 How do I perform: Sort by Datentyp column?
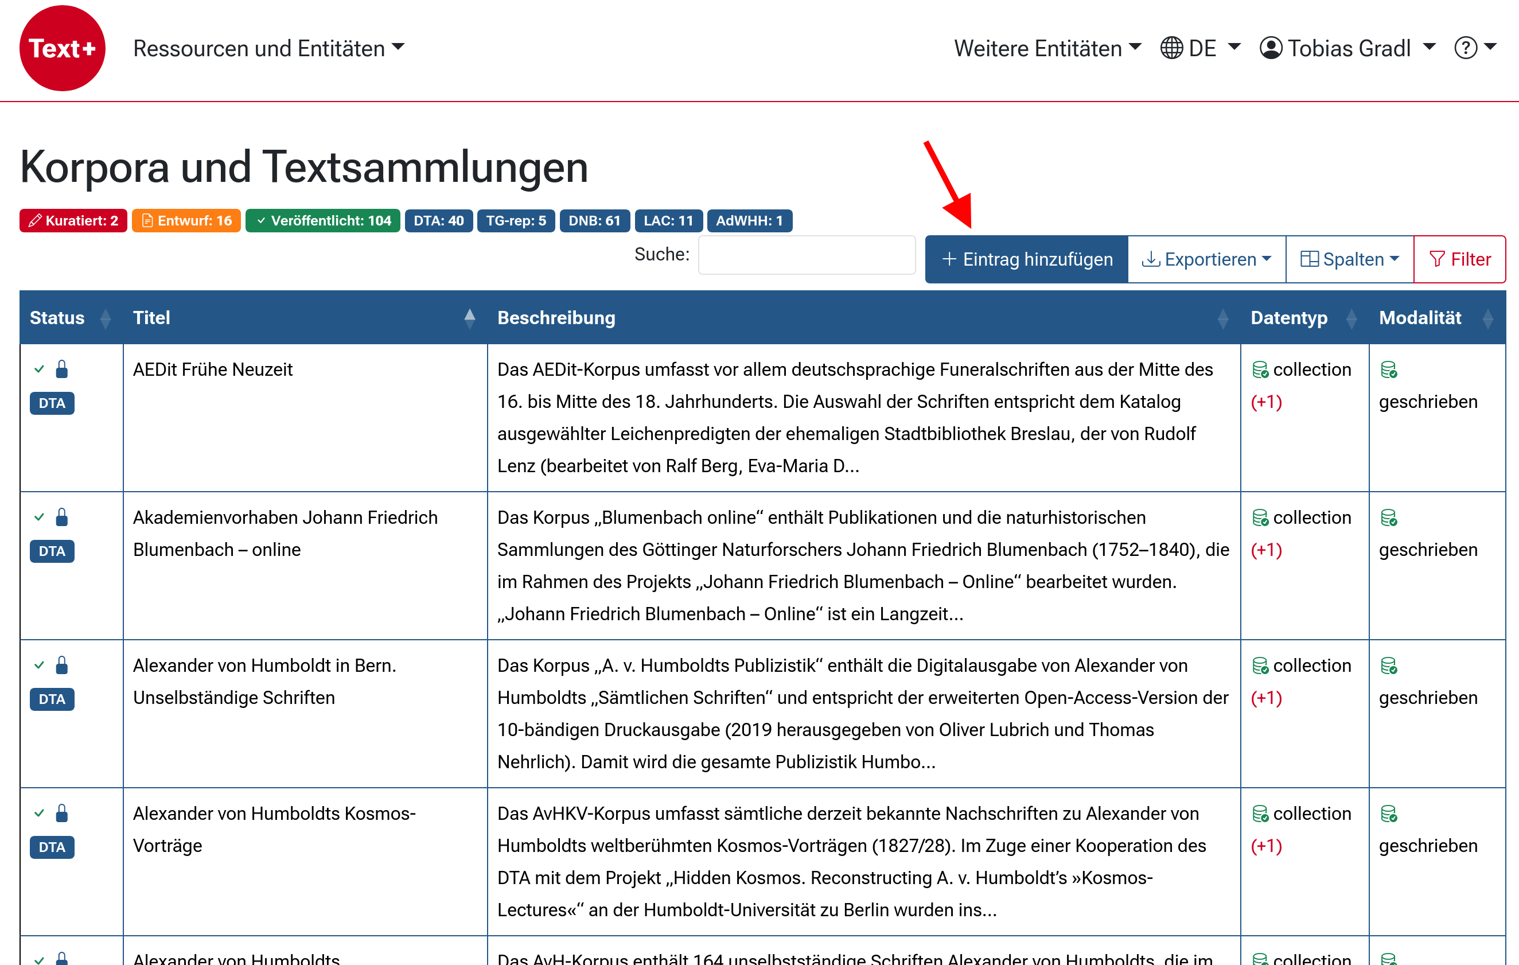(1304, 318)
